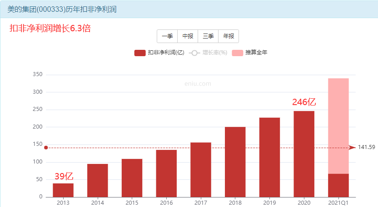
Task: Click the 50 y-axis label
Action: 39,179
